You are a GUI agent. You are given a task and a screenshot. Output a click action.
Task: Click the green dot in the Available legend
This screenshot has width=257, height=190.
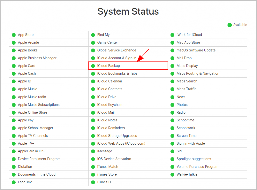coord(230,25)
